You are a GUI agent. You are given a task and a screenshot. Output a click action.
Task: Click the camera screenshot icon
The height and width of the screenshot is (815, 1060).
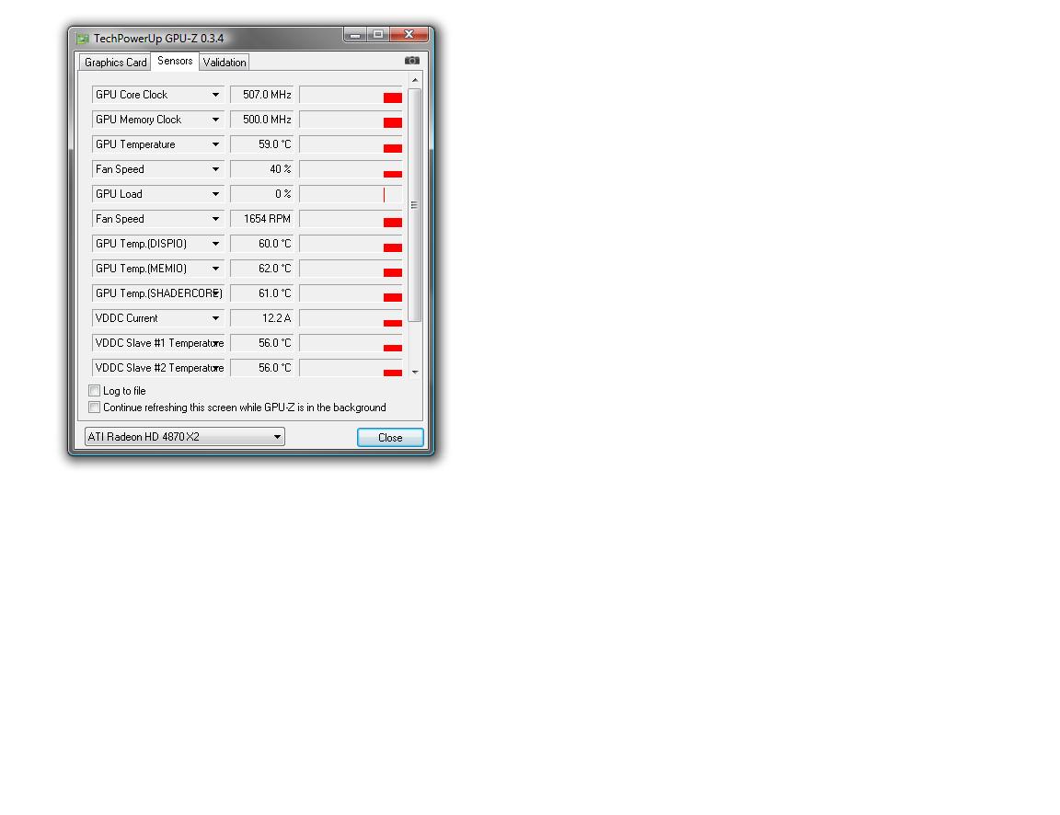coord(411,61)
